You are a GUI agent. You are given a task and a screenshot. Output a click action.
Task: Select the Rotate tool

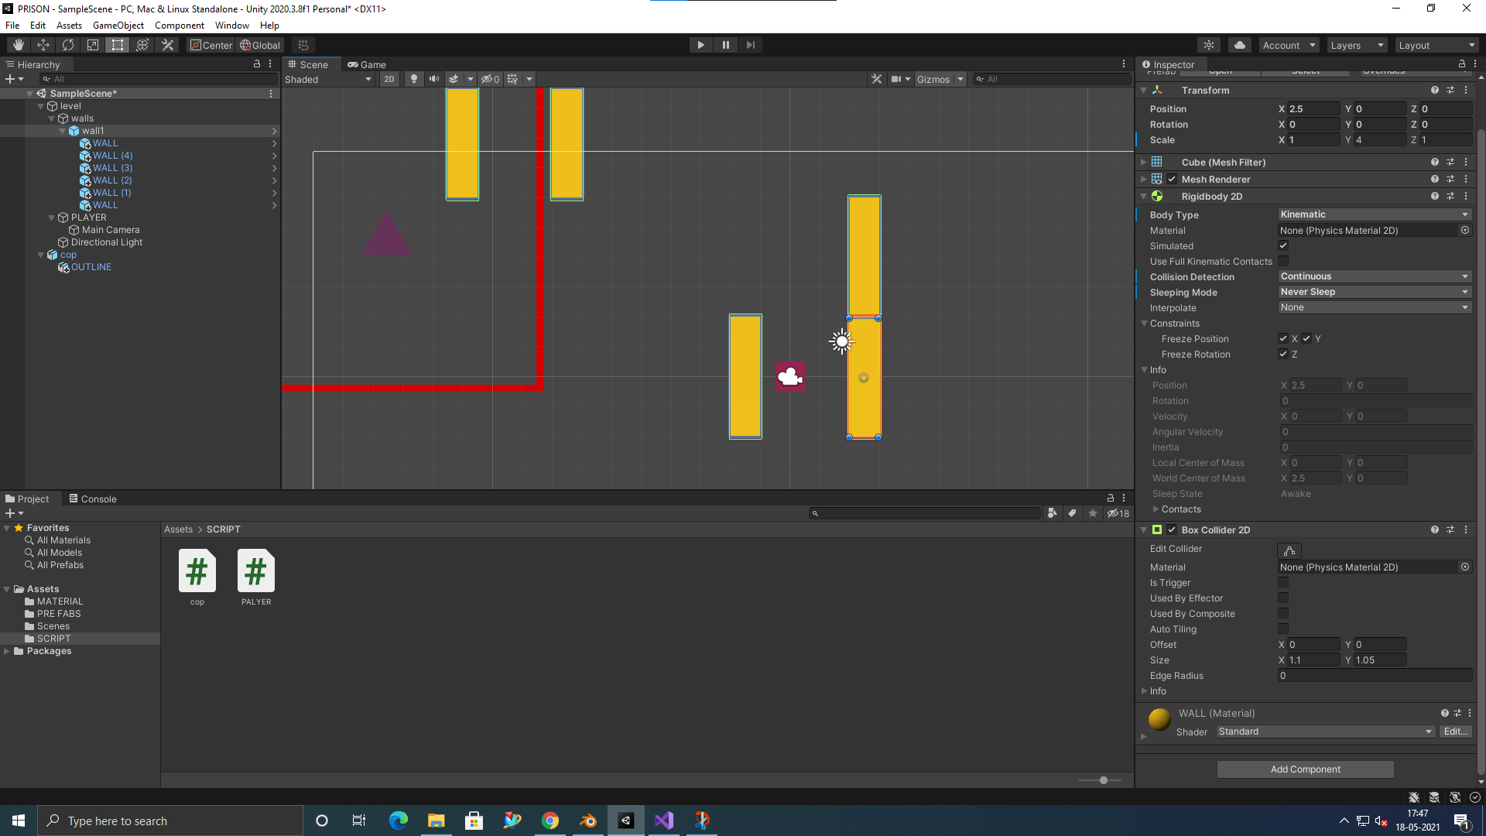[x=68, y=44]
